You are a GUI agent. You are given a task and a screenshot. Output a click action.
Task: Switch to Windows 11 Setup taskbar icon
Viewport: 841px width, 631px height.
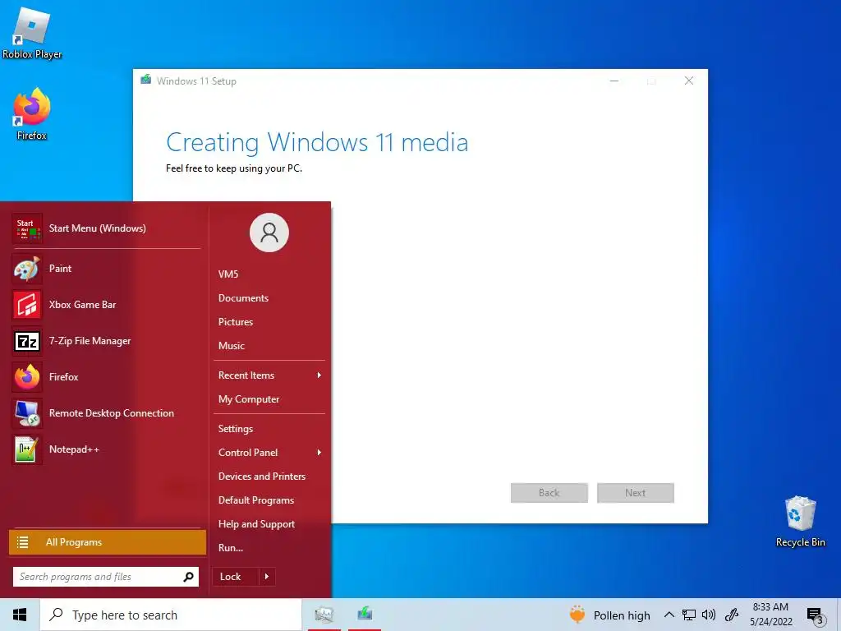[x=365, y=615]
